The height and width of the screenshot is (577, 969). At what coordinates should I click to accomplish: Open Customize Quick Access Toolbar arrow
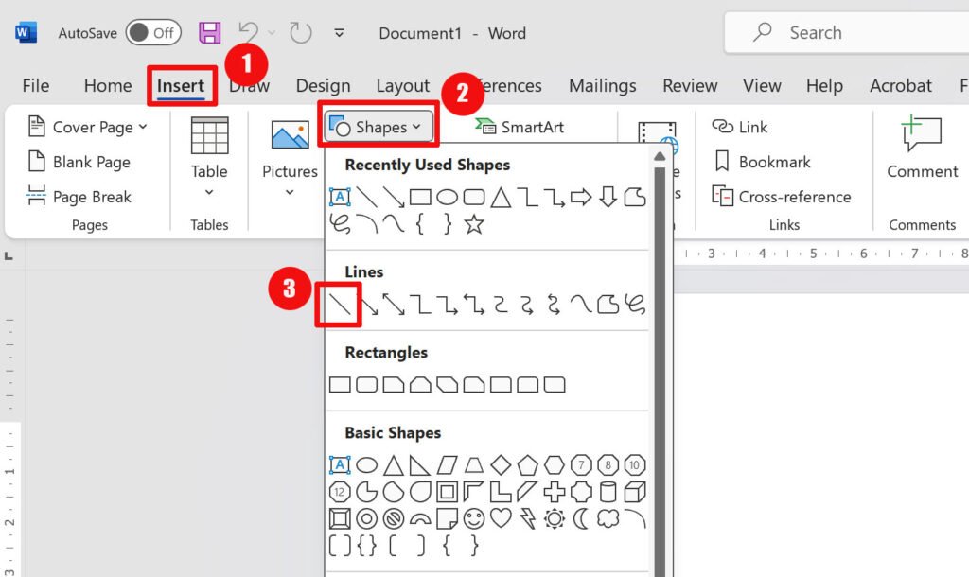[x=339, y=33]
